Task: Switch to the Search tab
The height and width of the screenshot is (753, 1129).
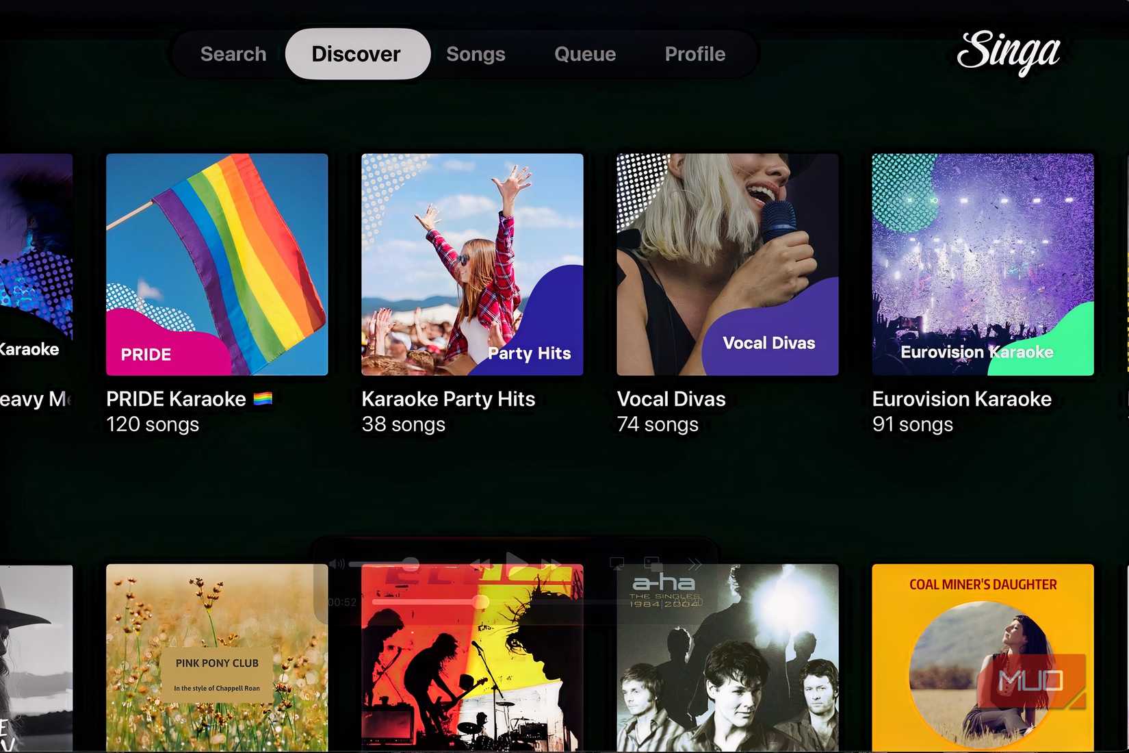Action: 233,54
